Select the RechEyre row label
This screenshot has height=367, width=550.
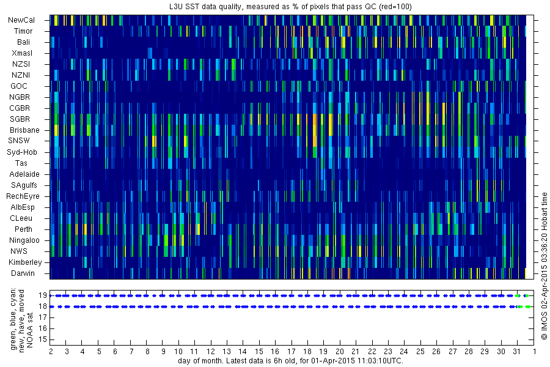click(x=23, y=196)
